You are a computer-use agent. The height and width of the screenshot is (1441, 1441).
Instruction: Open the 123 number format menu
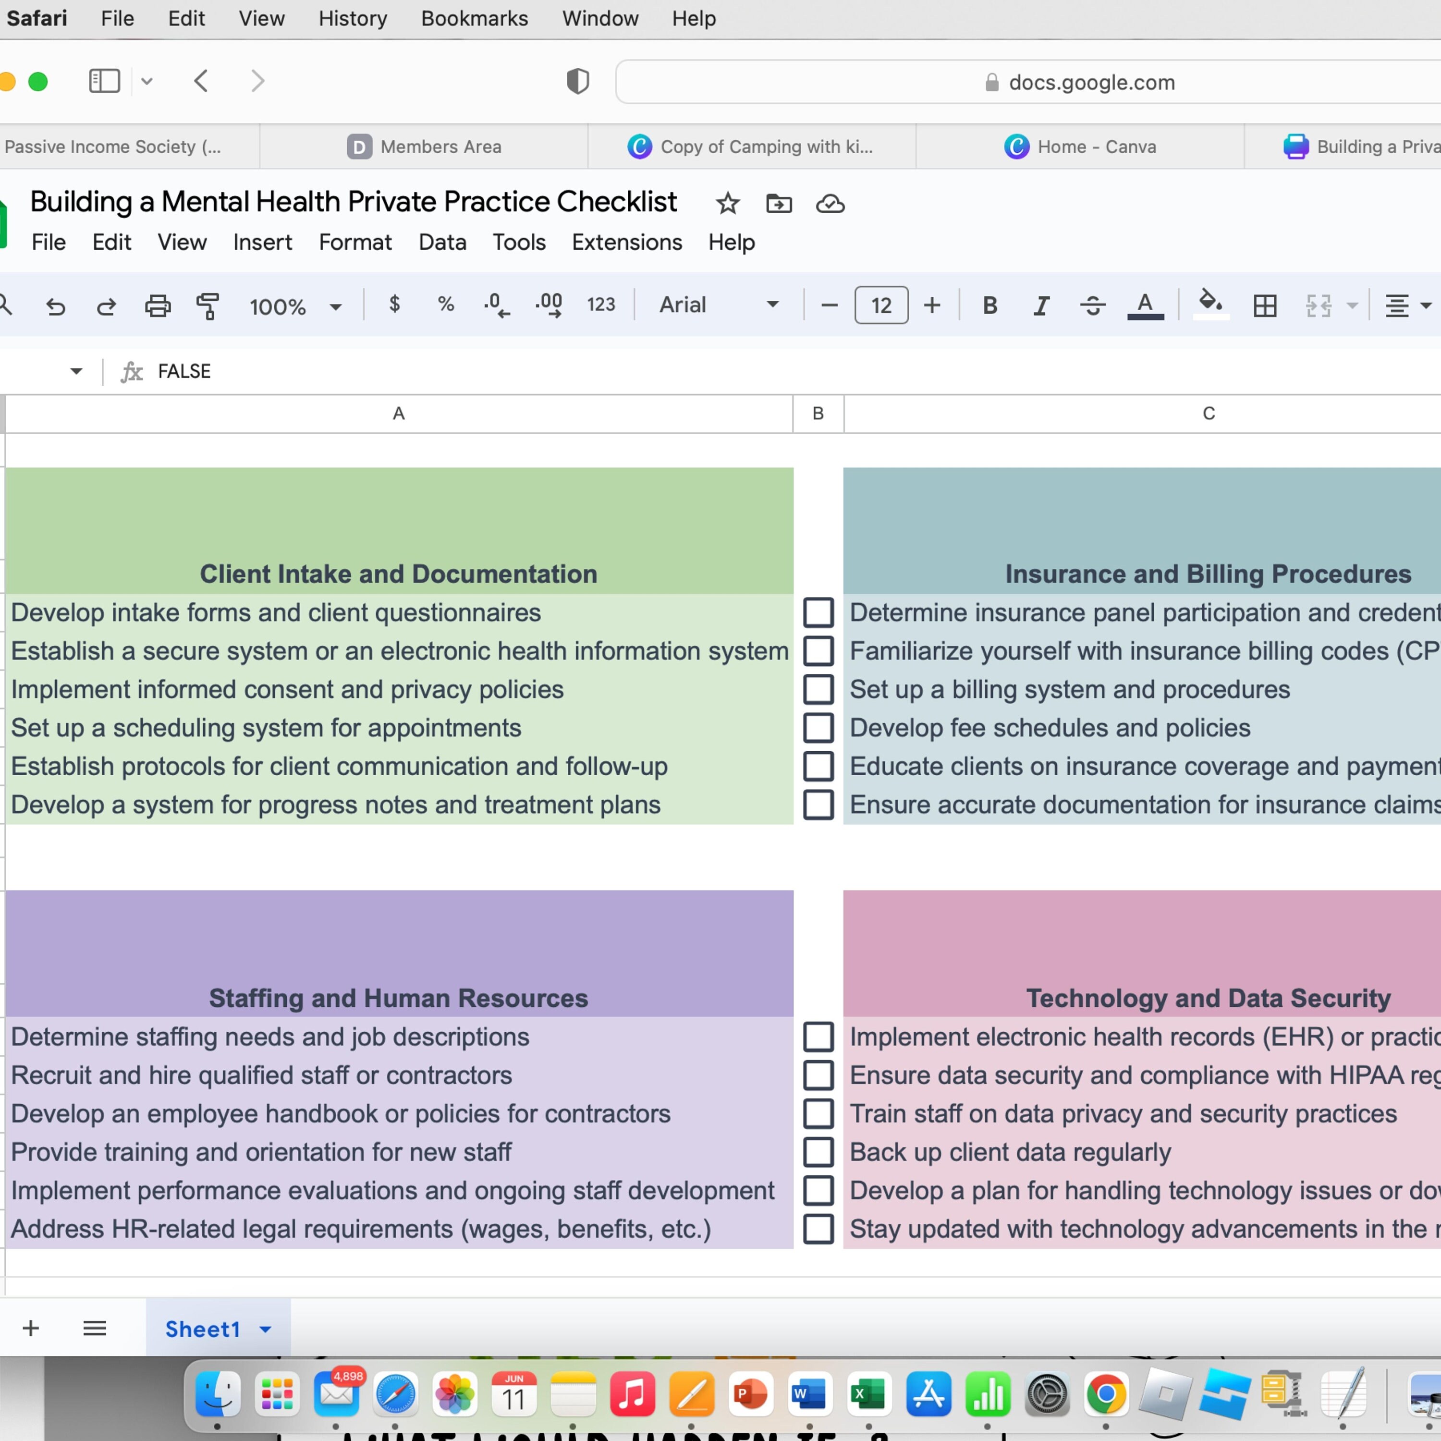point(601,305)
